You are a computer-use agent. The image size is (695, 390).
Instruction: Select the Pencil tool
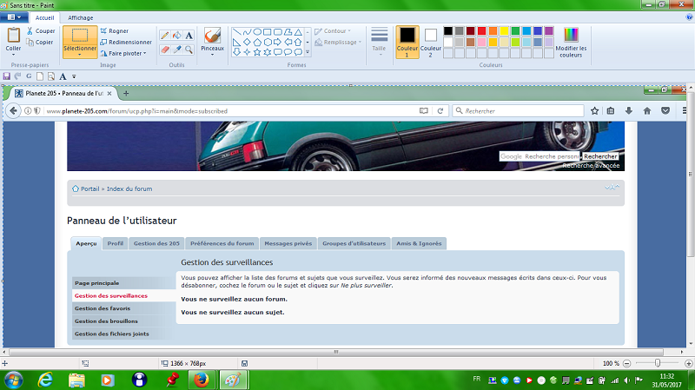point(165,36)
